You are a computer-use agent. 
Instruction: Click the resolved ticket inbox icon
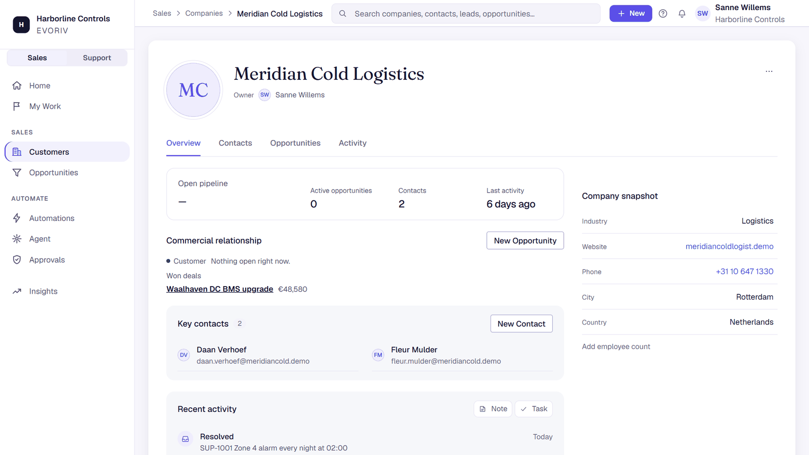click(186, 439)
